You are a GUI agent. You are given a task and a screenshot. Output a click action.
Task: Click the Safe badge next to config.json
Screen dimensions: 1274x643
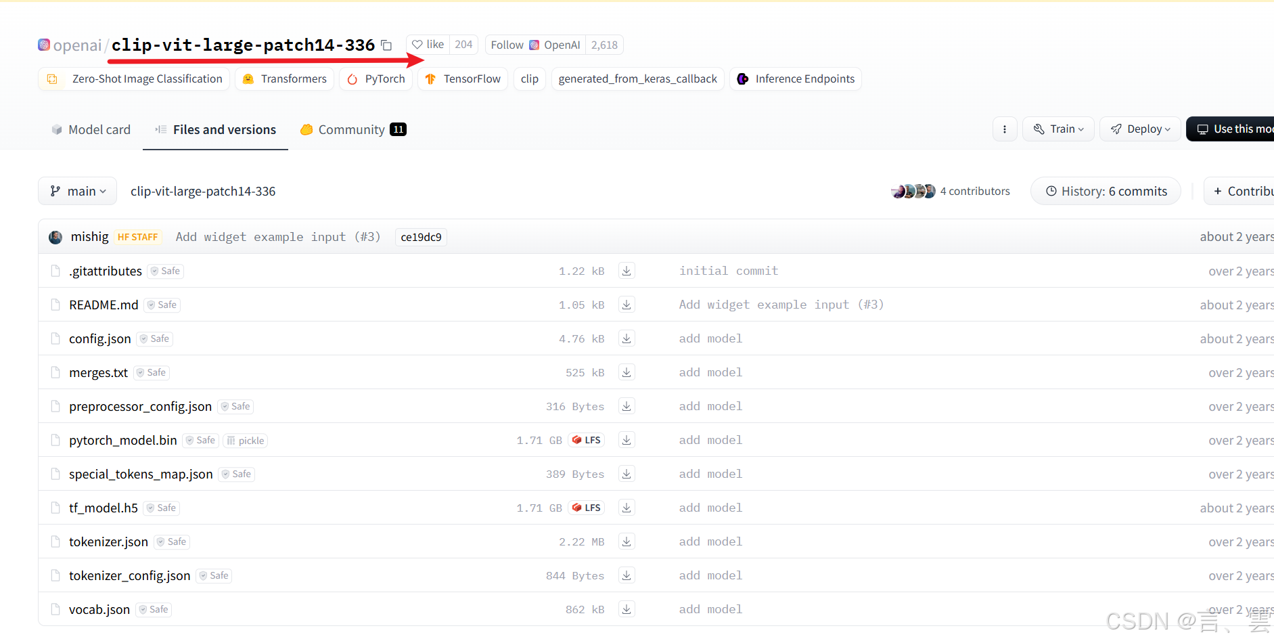[x=155, y=338]
